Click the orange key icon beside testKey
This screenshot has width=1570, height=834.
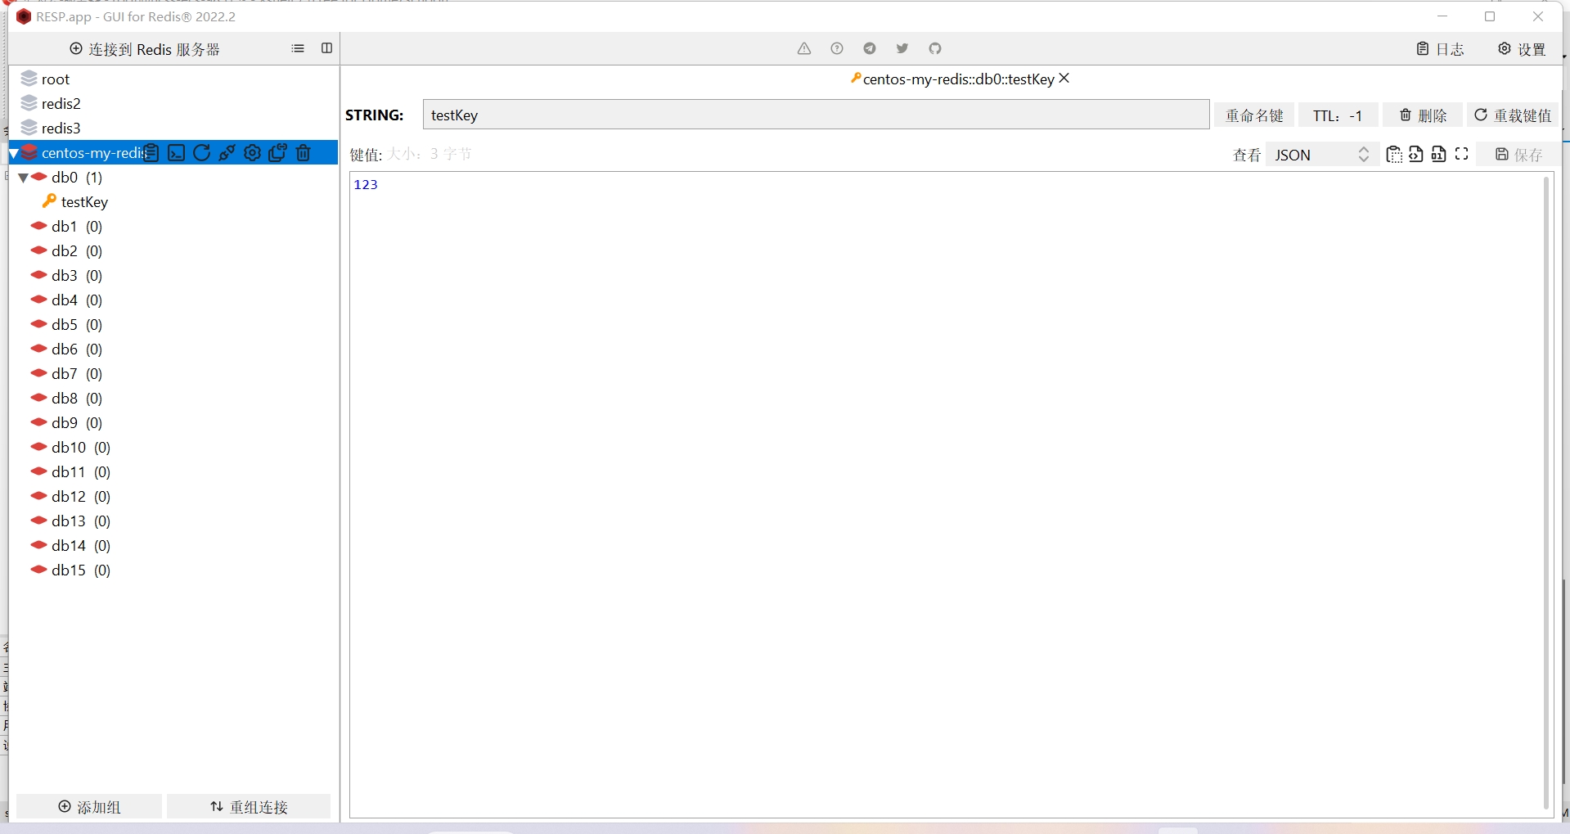click(x=49, y=201)
